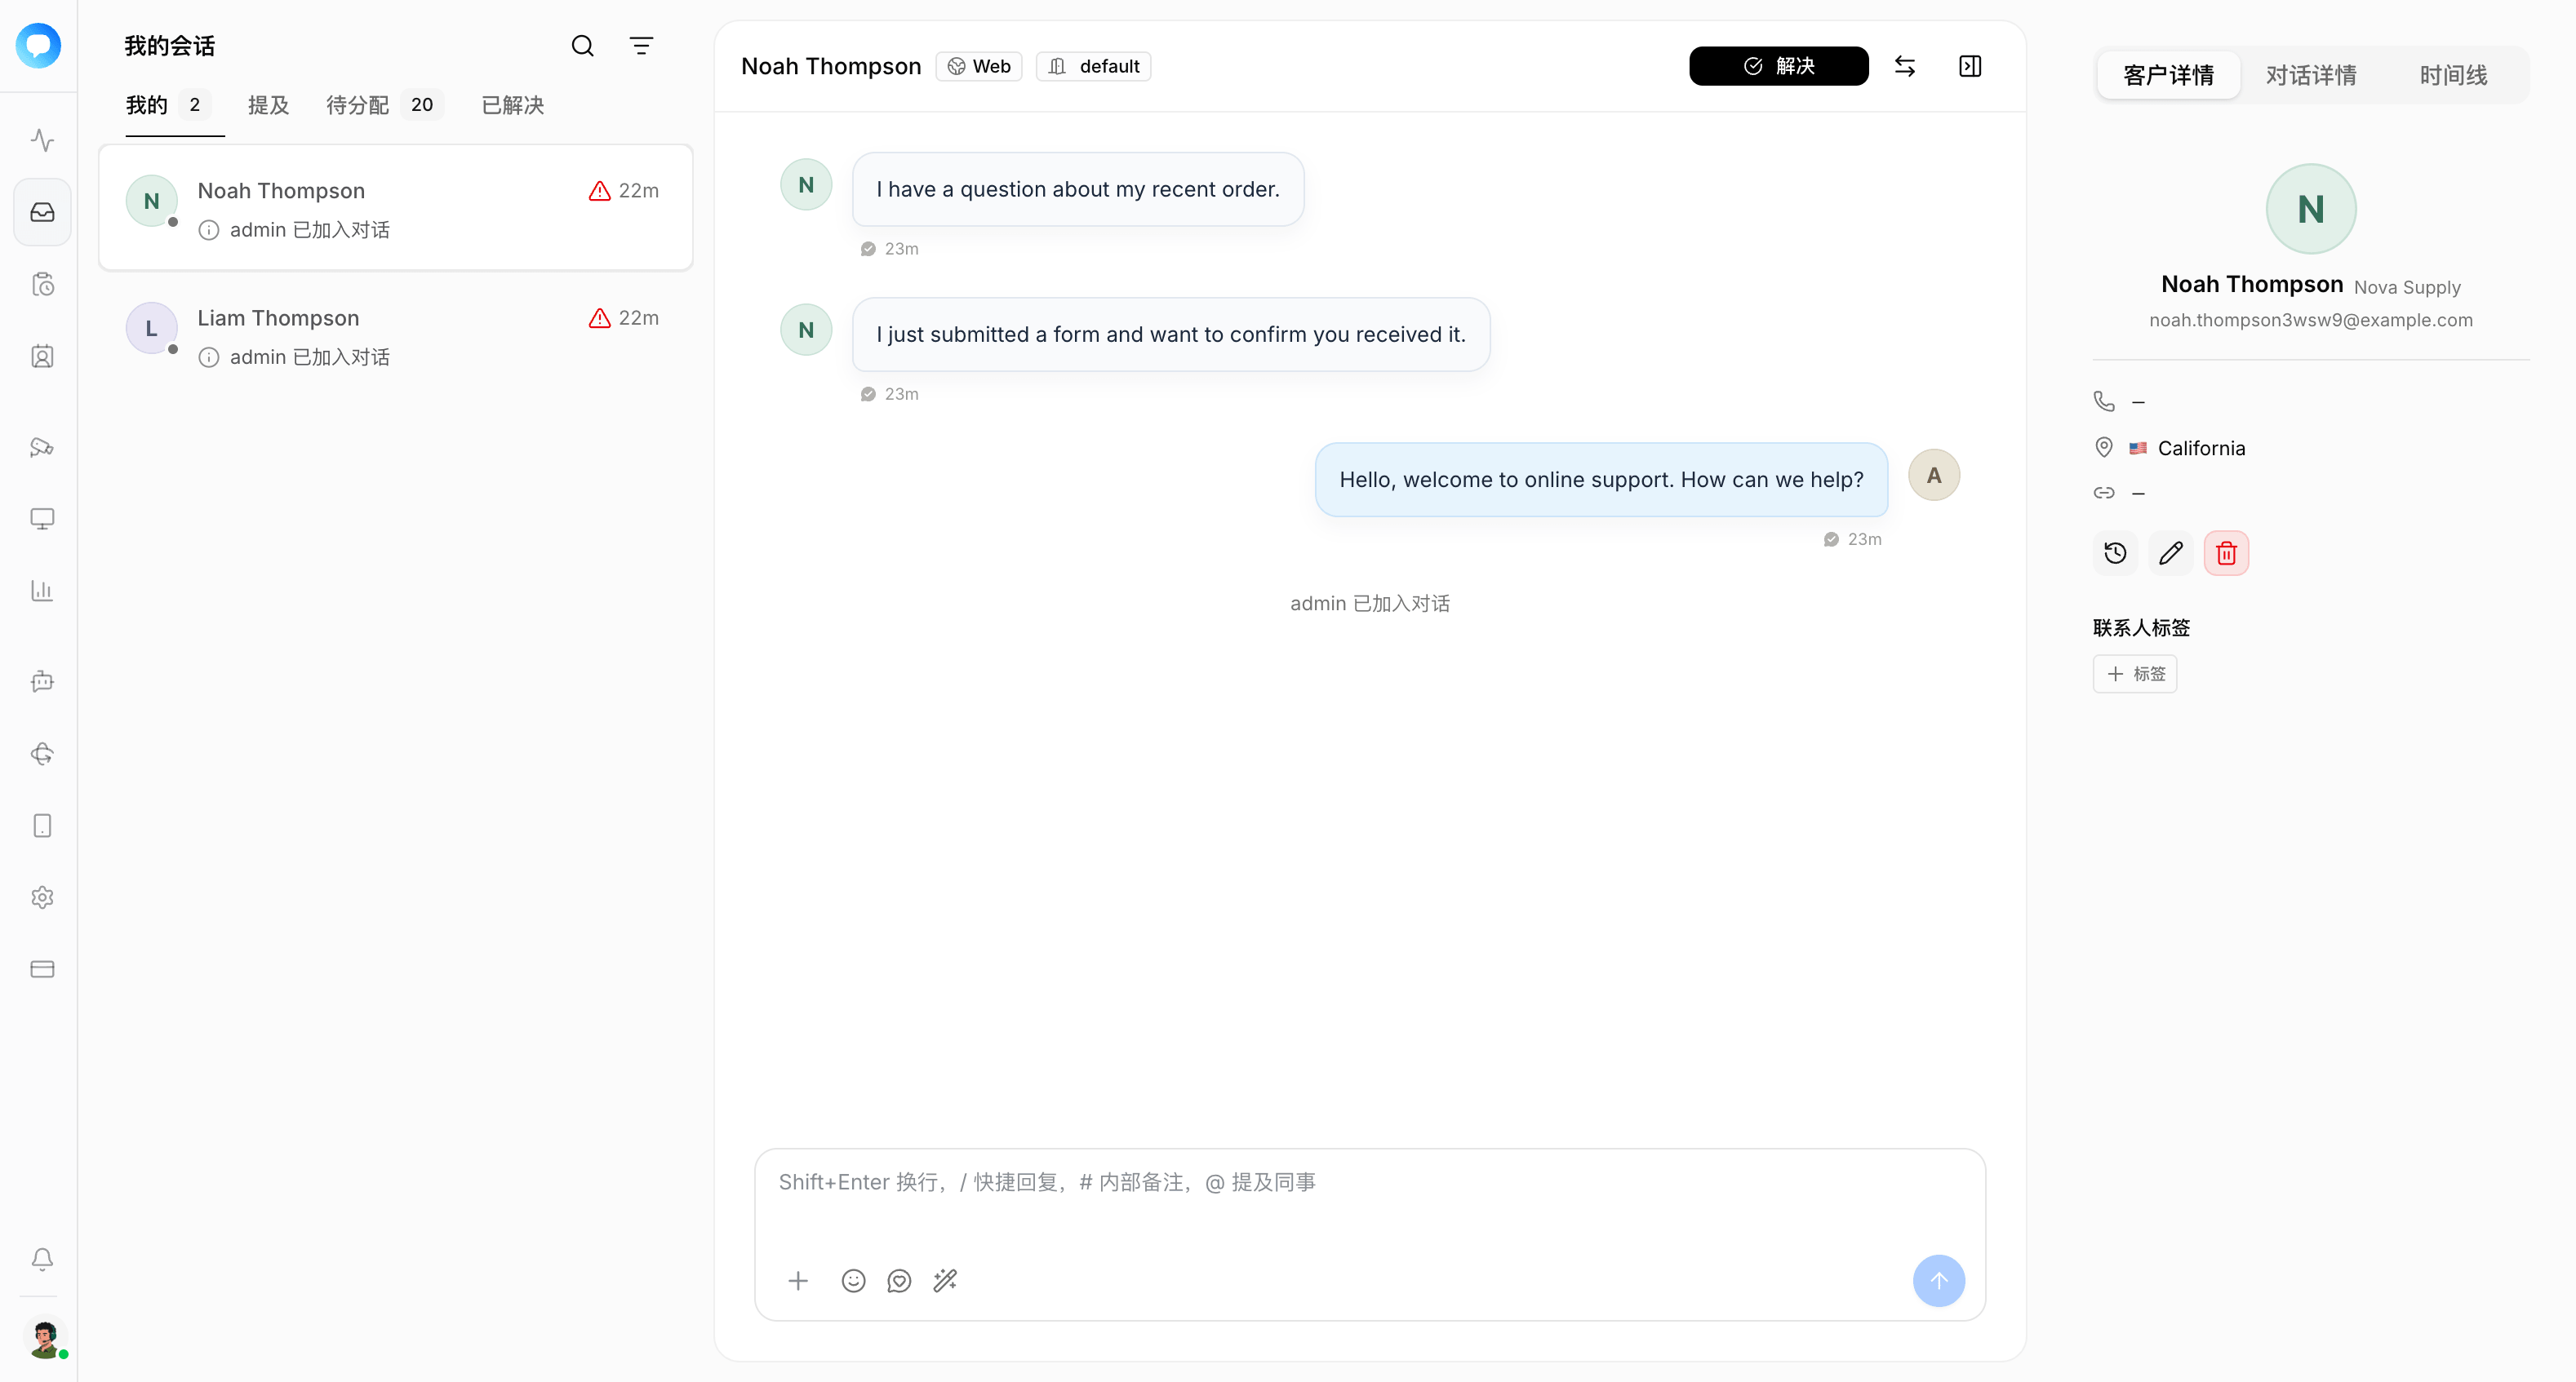
Task: Click the transfer conversation arrows icon
Action: click(x=1904, y=66)
